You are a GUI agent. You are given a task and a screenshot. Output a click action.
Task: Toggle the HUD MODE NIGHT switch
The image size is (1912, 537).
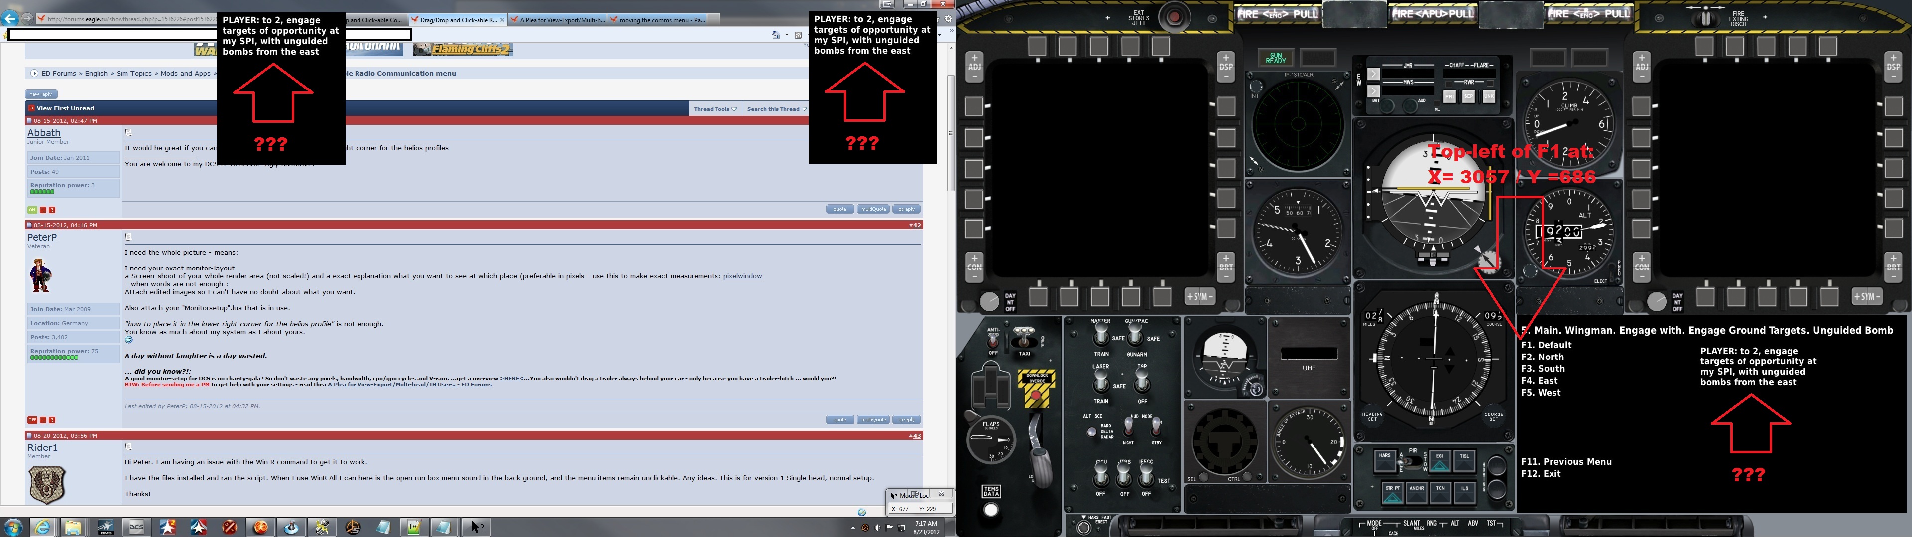(1128, 427)
